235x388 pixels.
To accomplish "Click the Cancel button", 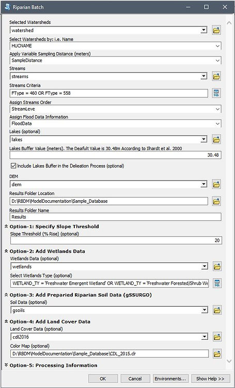I will (x=135, y=379).
